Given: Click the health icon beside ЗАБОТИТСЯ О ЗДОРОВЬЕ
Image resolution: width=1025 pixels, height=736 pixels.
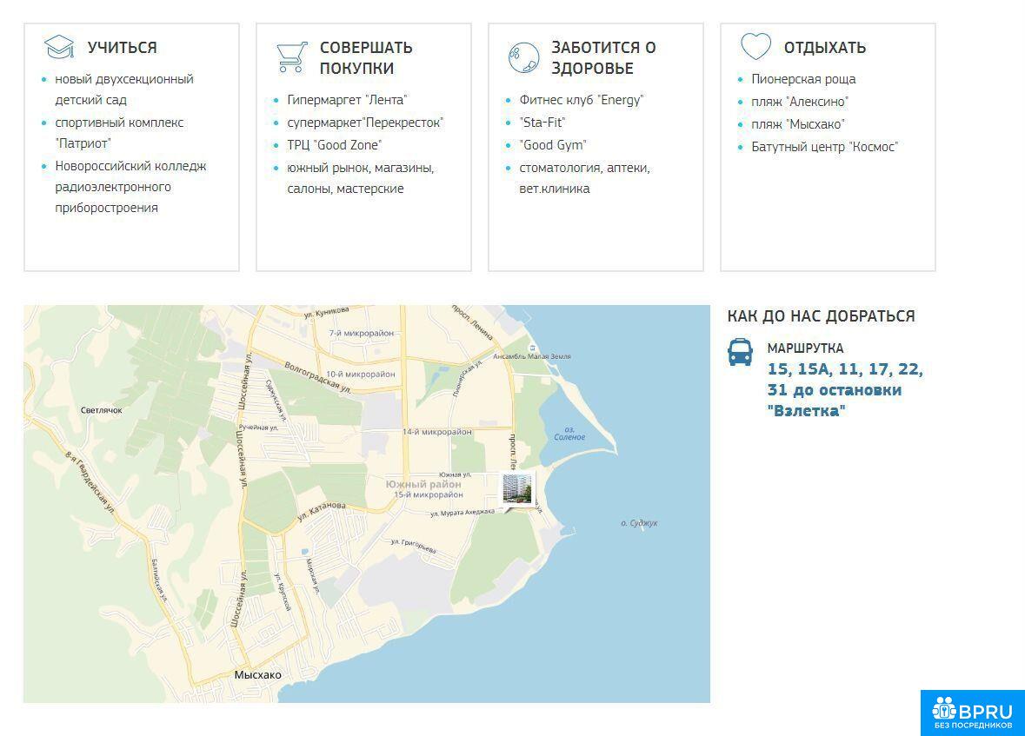Looking at the screenshot, I should tap(523, 57).
